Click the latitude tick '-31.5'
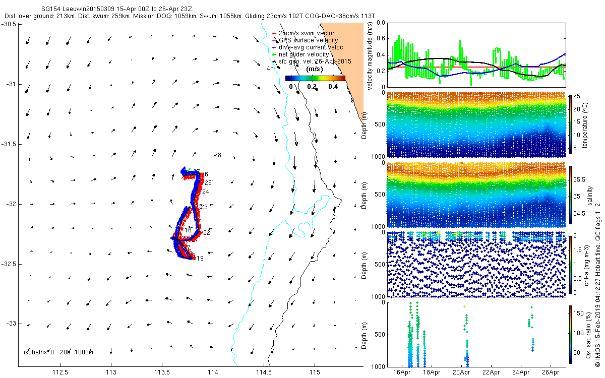The height and width of the screenshot is (378, 605). [9, 144]
